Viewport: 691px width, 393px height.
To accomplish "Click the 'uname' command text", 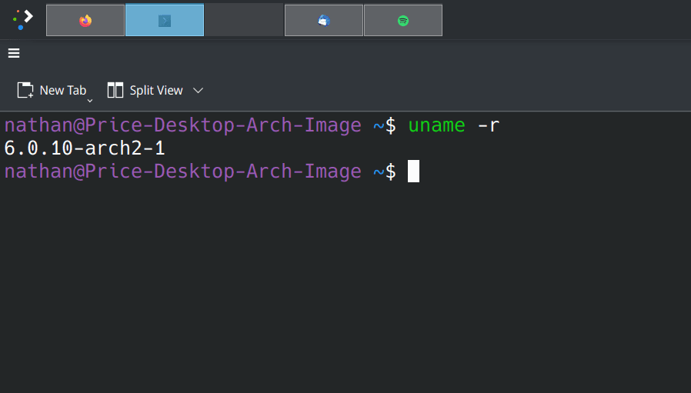I will coord(437,125).
